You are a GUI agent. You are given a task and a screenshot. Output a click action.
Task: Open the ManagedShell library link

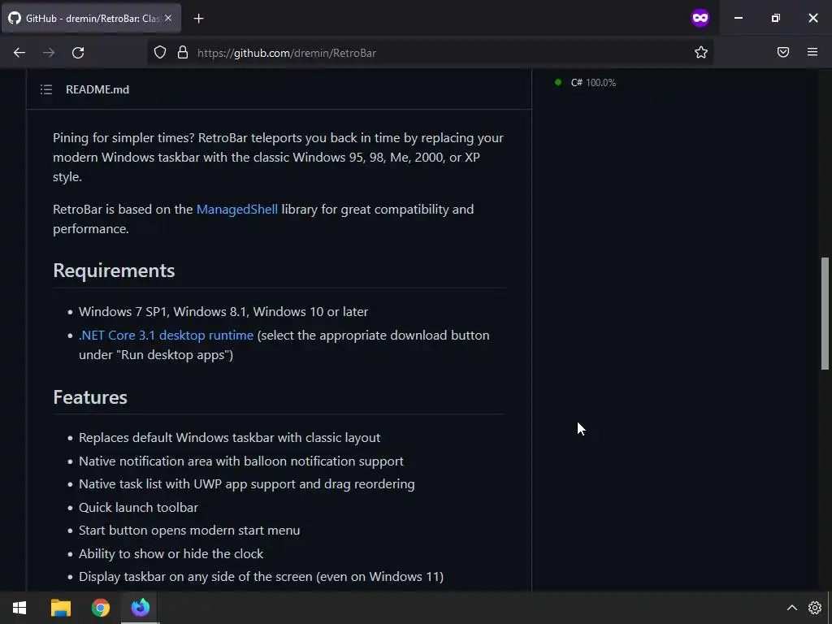click(x=237, y=209)
